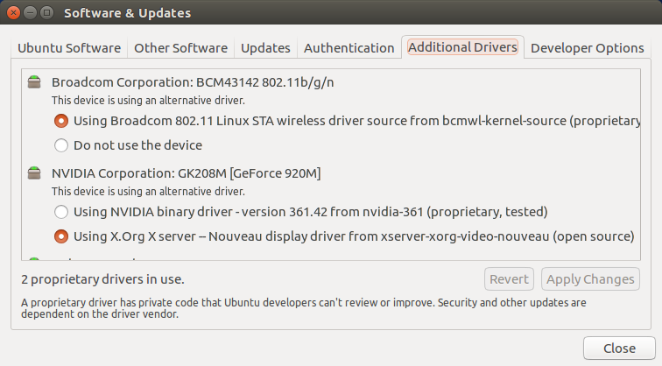Click NVIDIA GeForce 920M device heading
This screenshot has height=366, width=662.
[x=187, y=173]
